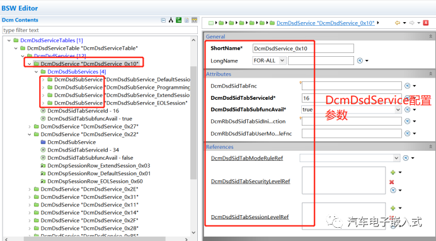Open the FOR-ALL LongName language dropdown

tap(282, 61)
